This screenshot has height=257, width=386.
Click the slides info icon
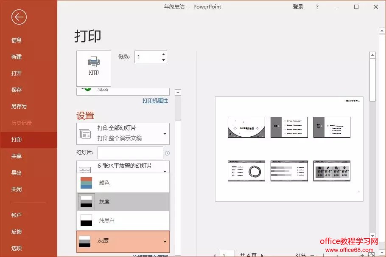pyautogui.click(x=167, y=153)
